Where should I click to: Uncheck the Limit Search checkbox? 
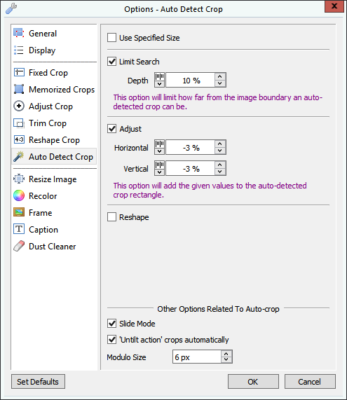[x=112, y=62]
